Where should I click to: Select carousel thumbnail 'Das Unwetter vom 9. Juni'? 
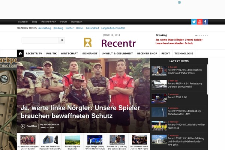pos(139,140)
